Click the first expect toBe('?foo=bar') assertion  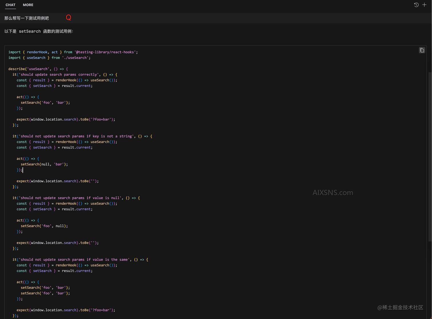66,119
